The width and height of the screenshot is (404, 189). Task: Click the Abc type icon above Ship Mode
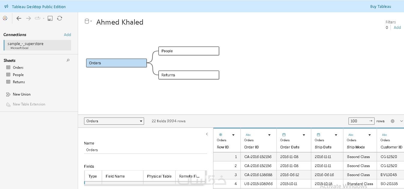[x=351, y=135]
